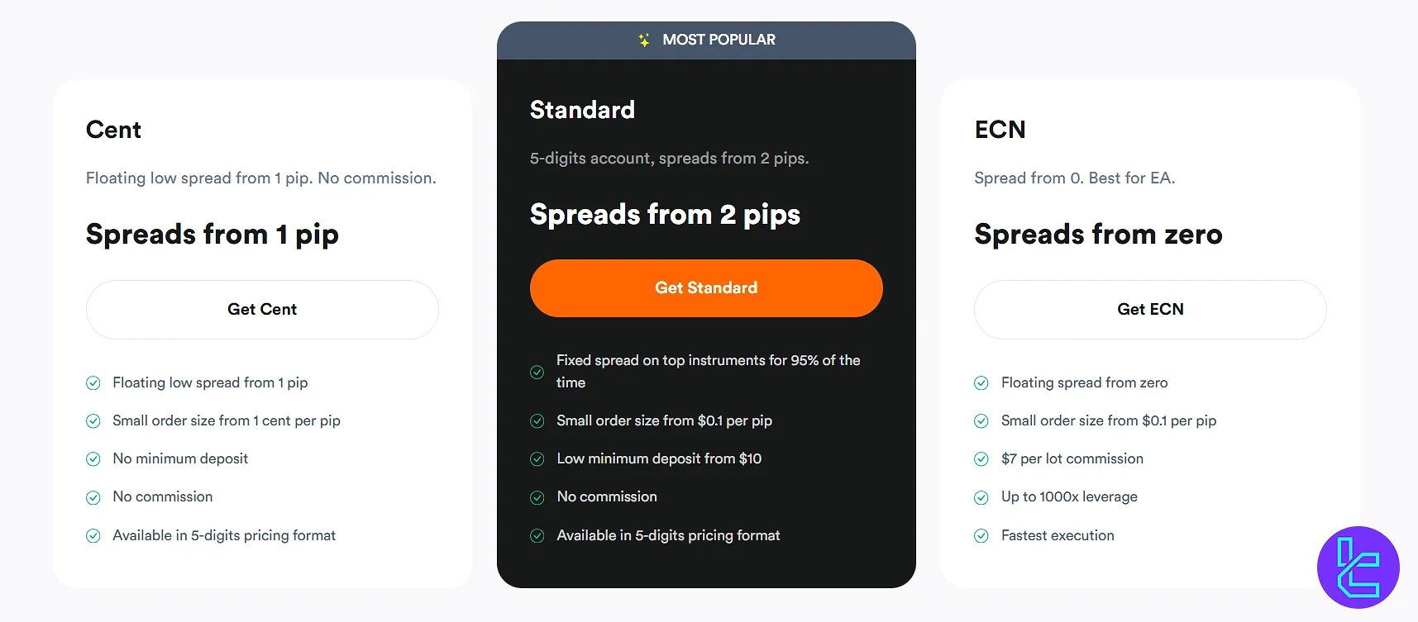Click the Cent plan title
The width and height of the screenshot is (1418, 622).
(x=114, y=130)
